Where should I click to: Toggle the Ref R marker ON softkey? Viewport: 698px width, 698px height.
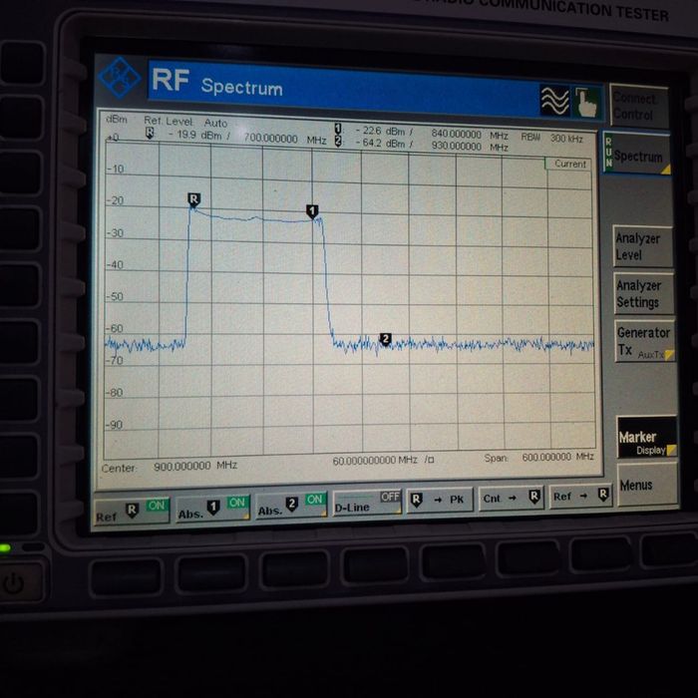point(133,511)
